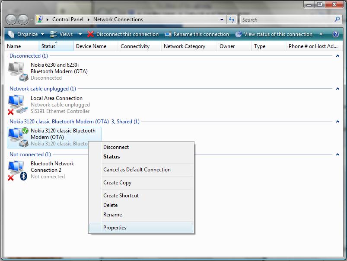Click the Not connected (1) group heading
Screen dimensions: 347x261
pos(30,155)
